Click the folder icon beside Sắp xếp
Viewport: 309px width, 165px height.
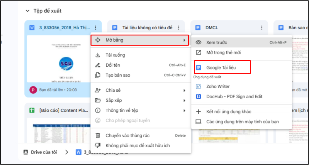(98, 101)
